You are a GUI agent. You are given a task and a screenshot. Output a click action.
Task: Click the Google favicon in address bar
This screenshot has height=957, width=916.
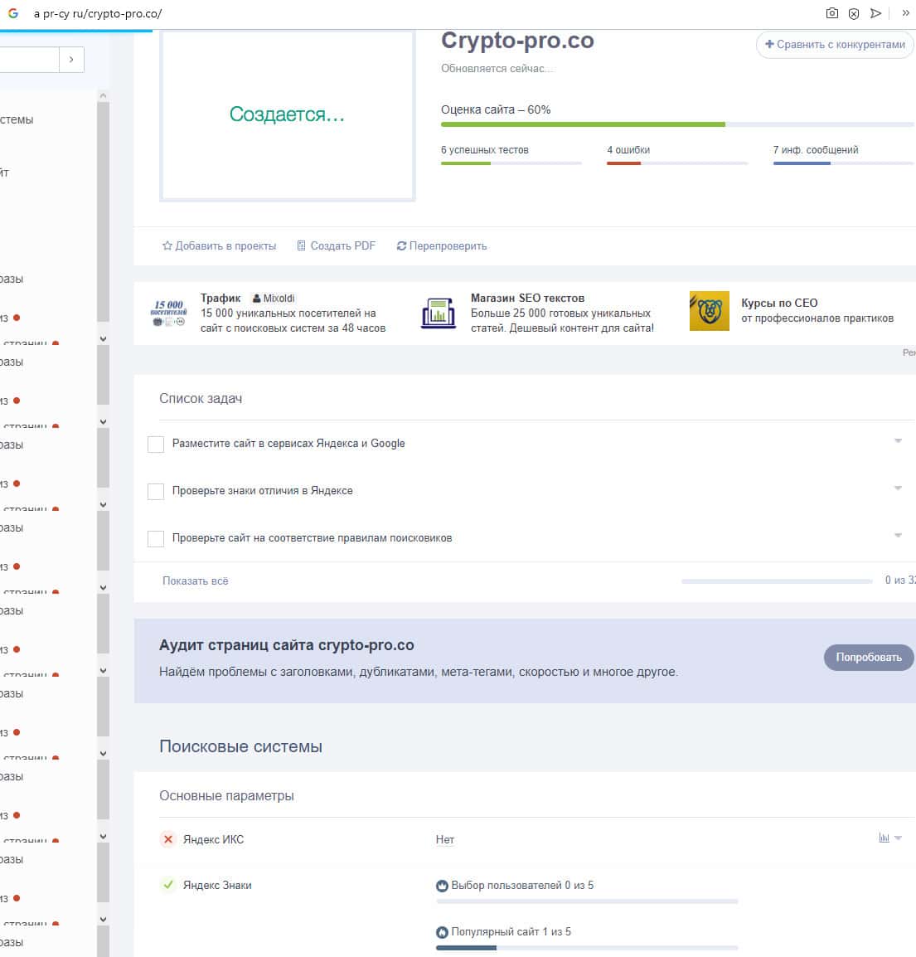click(12, 12)
